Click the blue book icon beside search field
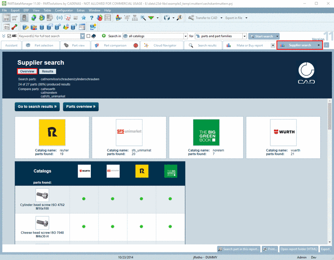Image resolution: width=334 pixels, height=260 pixels. (94, 36)
